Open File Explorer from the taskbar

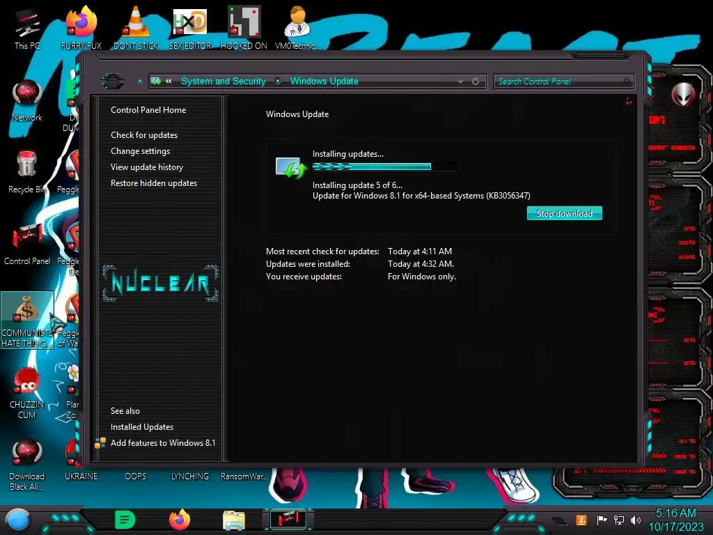[234, 520]
